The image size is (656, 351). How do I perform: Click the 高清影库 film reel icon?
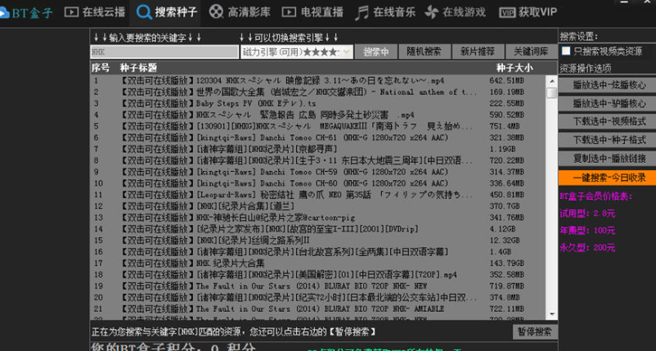coord(216,11)
